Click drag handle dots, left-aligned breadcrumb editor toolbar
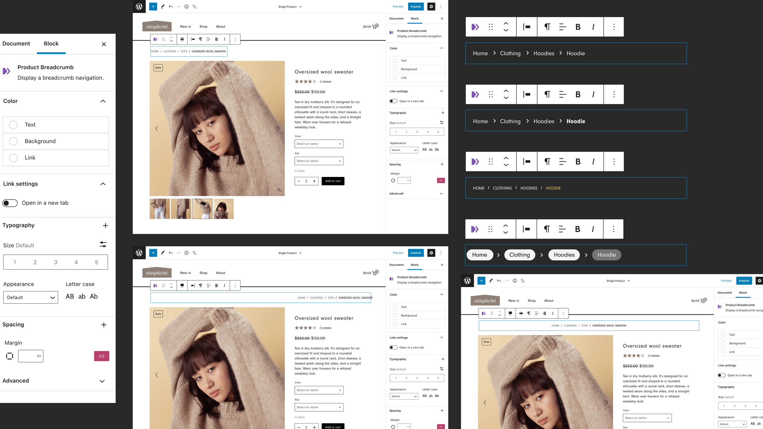 click(x=163, y=39)
